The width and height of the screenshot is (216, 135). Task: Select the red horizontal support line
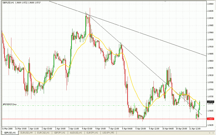[x=104, y=119]
